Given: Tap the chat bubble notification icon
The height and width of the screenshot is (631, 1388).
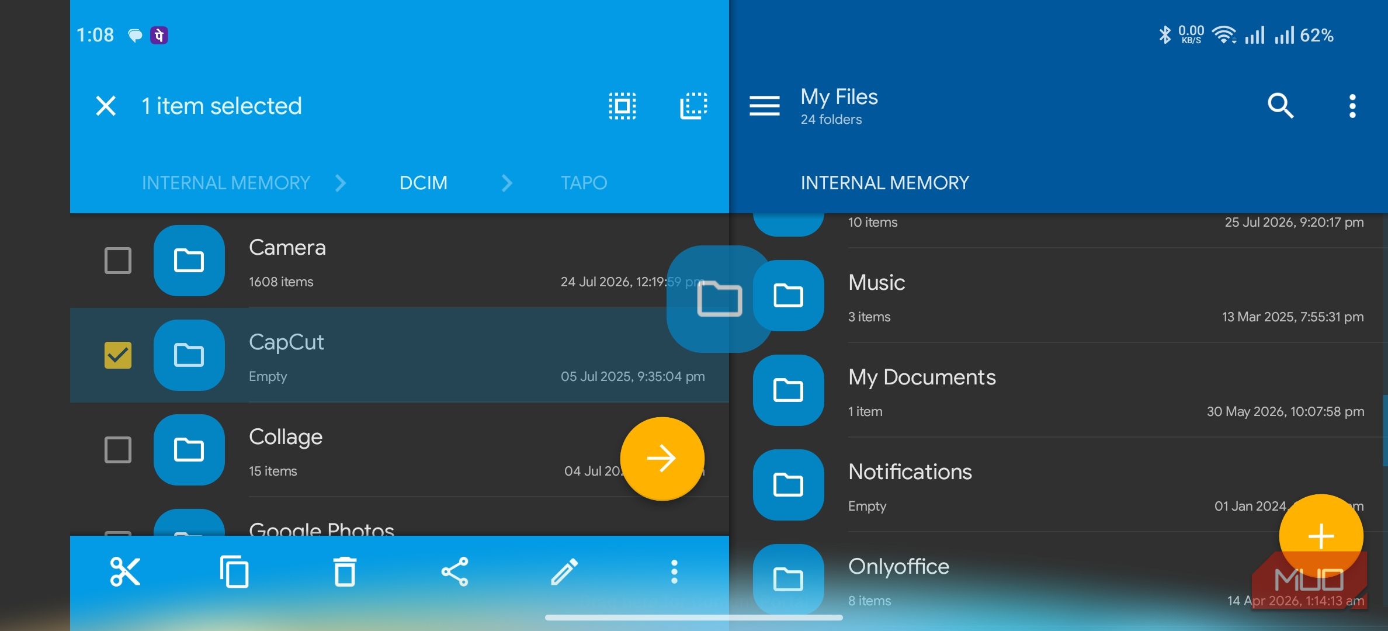Looking at the screenshot, I should [x=135, y=36].
